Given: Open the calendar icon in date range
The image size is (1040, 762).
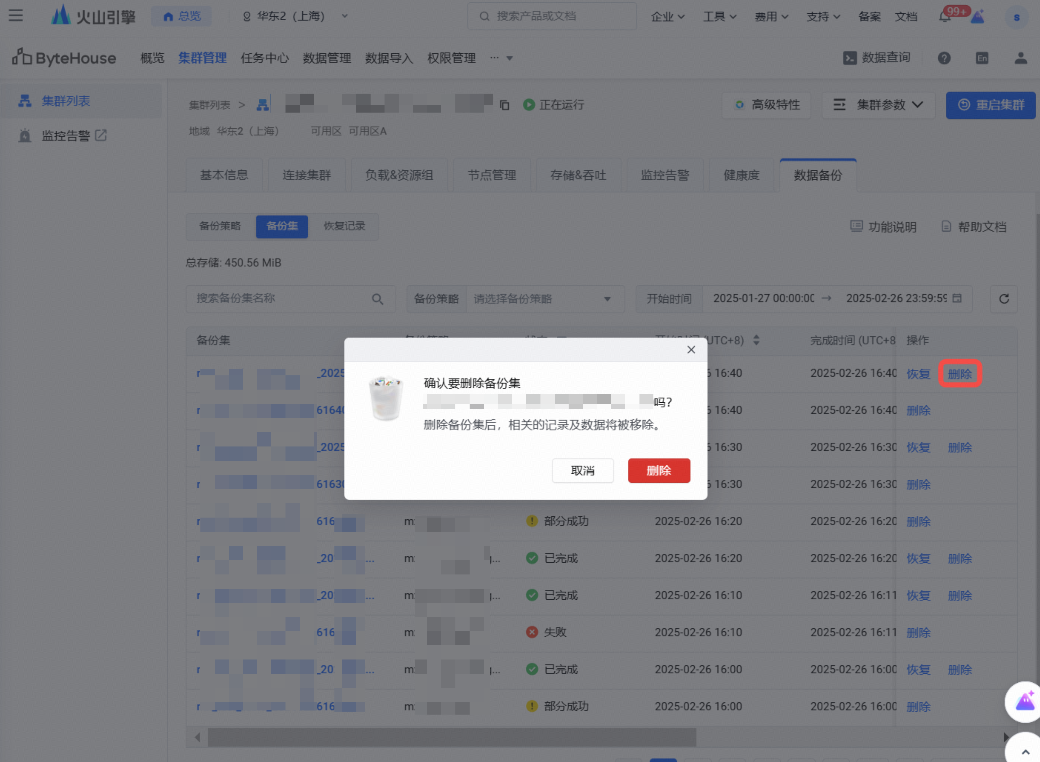Looking at the screenshot, I should (957, 298).
